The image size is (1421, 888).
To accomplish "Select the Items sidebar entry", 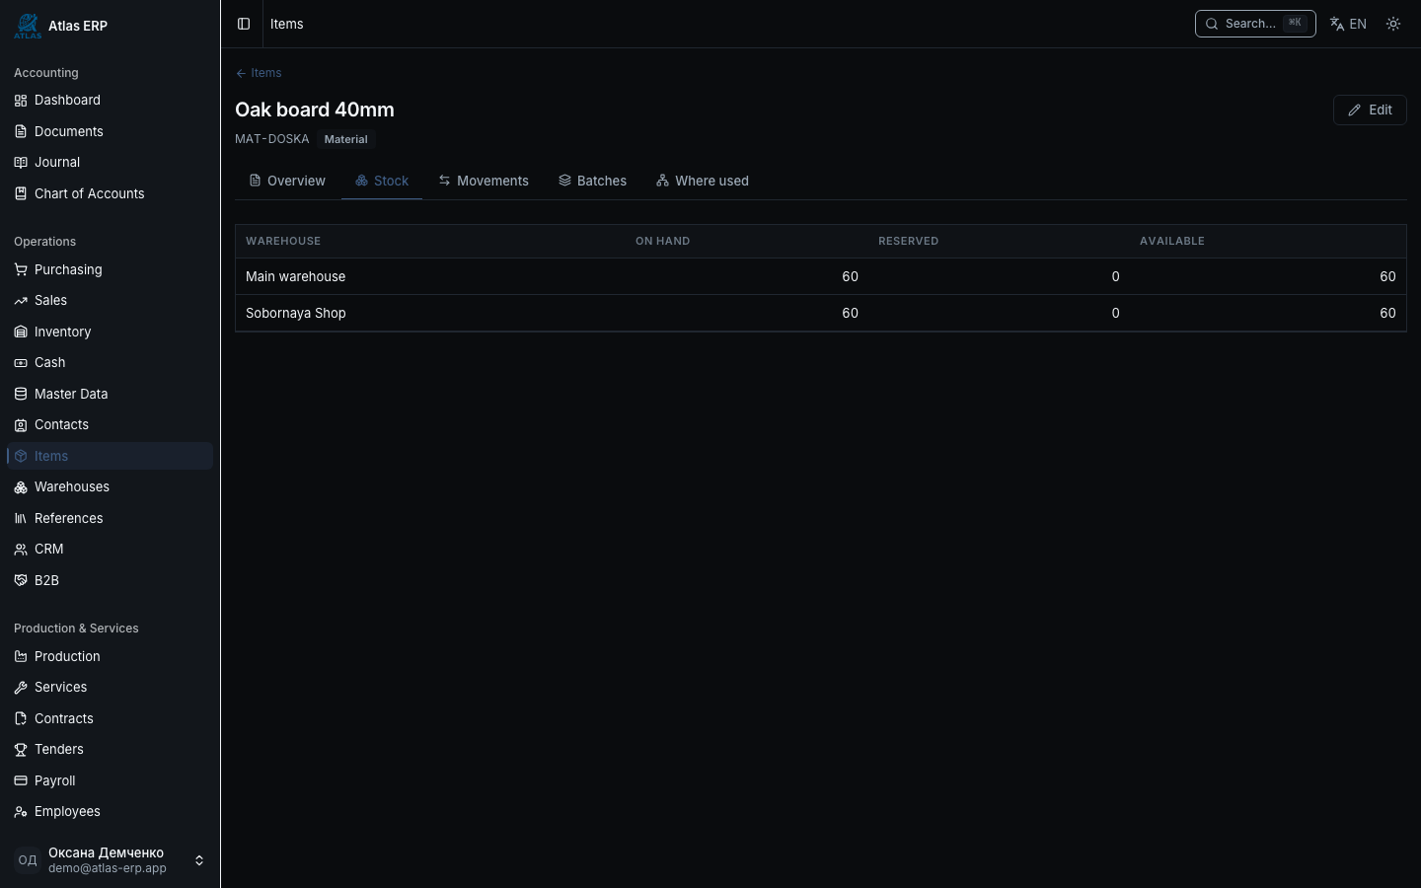I will coord(110,456).
